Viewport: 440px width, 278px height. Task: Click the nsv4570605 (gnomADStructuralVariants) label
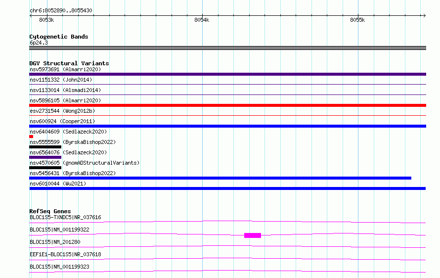pyautogui.click(x=85, y=163)
